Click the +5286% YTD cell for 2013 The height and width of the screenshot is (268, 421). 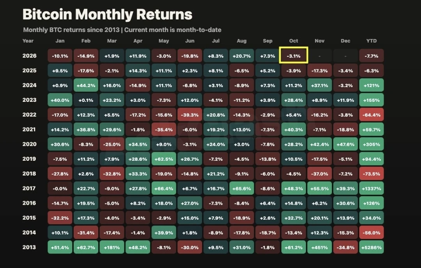[x=371, y=247]
